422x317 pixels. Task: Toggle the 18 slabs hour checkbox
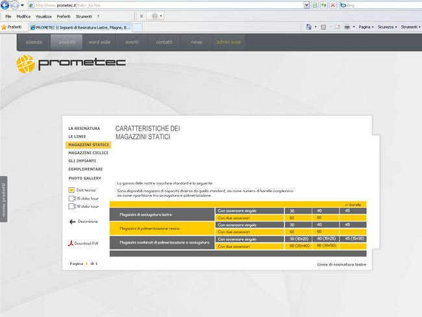(71, 207)
